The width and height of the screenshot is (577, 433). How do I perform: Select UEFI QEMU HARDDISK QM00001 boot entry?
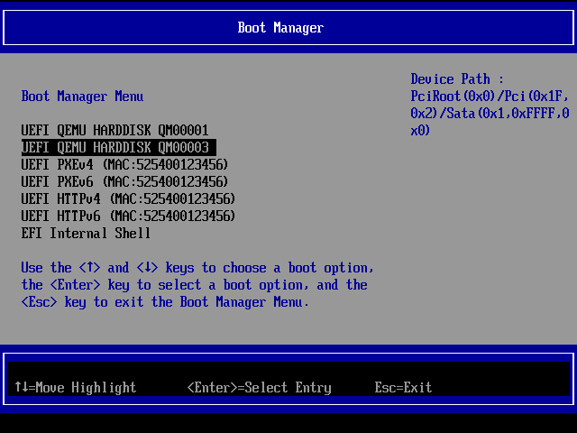pyautogui.click(x=114, y=130)
